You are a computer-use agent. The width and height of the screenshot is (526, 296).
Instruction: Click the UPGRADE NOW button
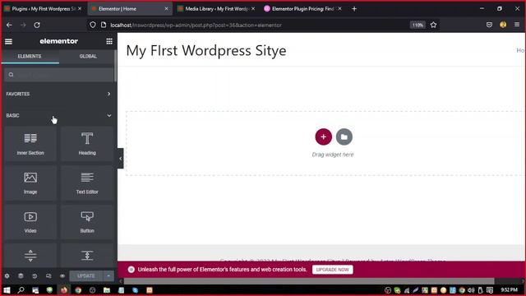pyautogui.click(x=332, y=270)
